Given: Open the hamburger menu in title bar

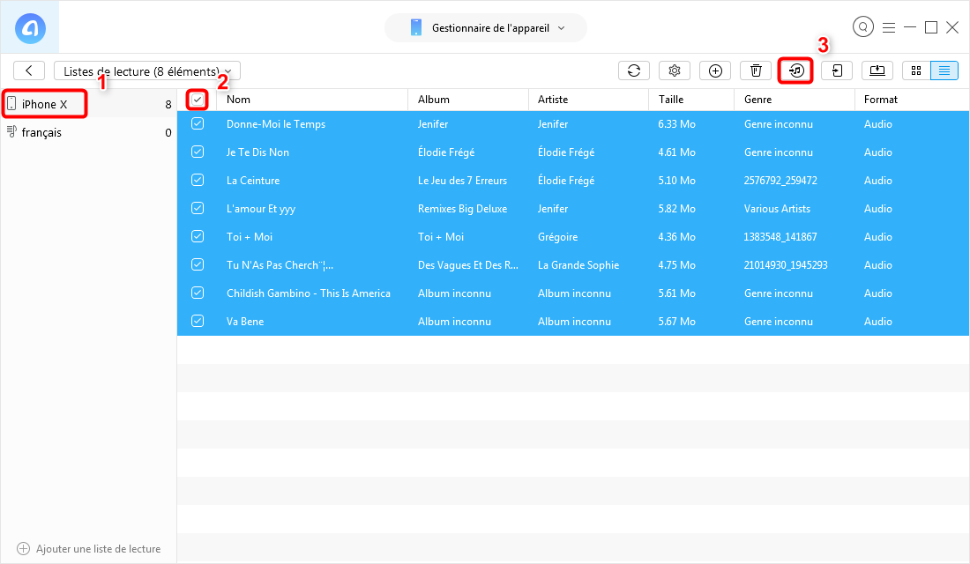Looking at the screenshot, I should 889,28.
